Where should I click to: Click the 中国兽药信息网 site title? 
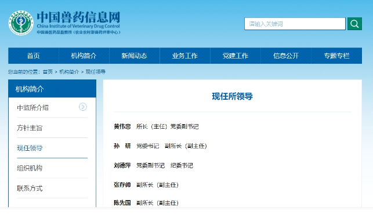[78, 17]
